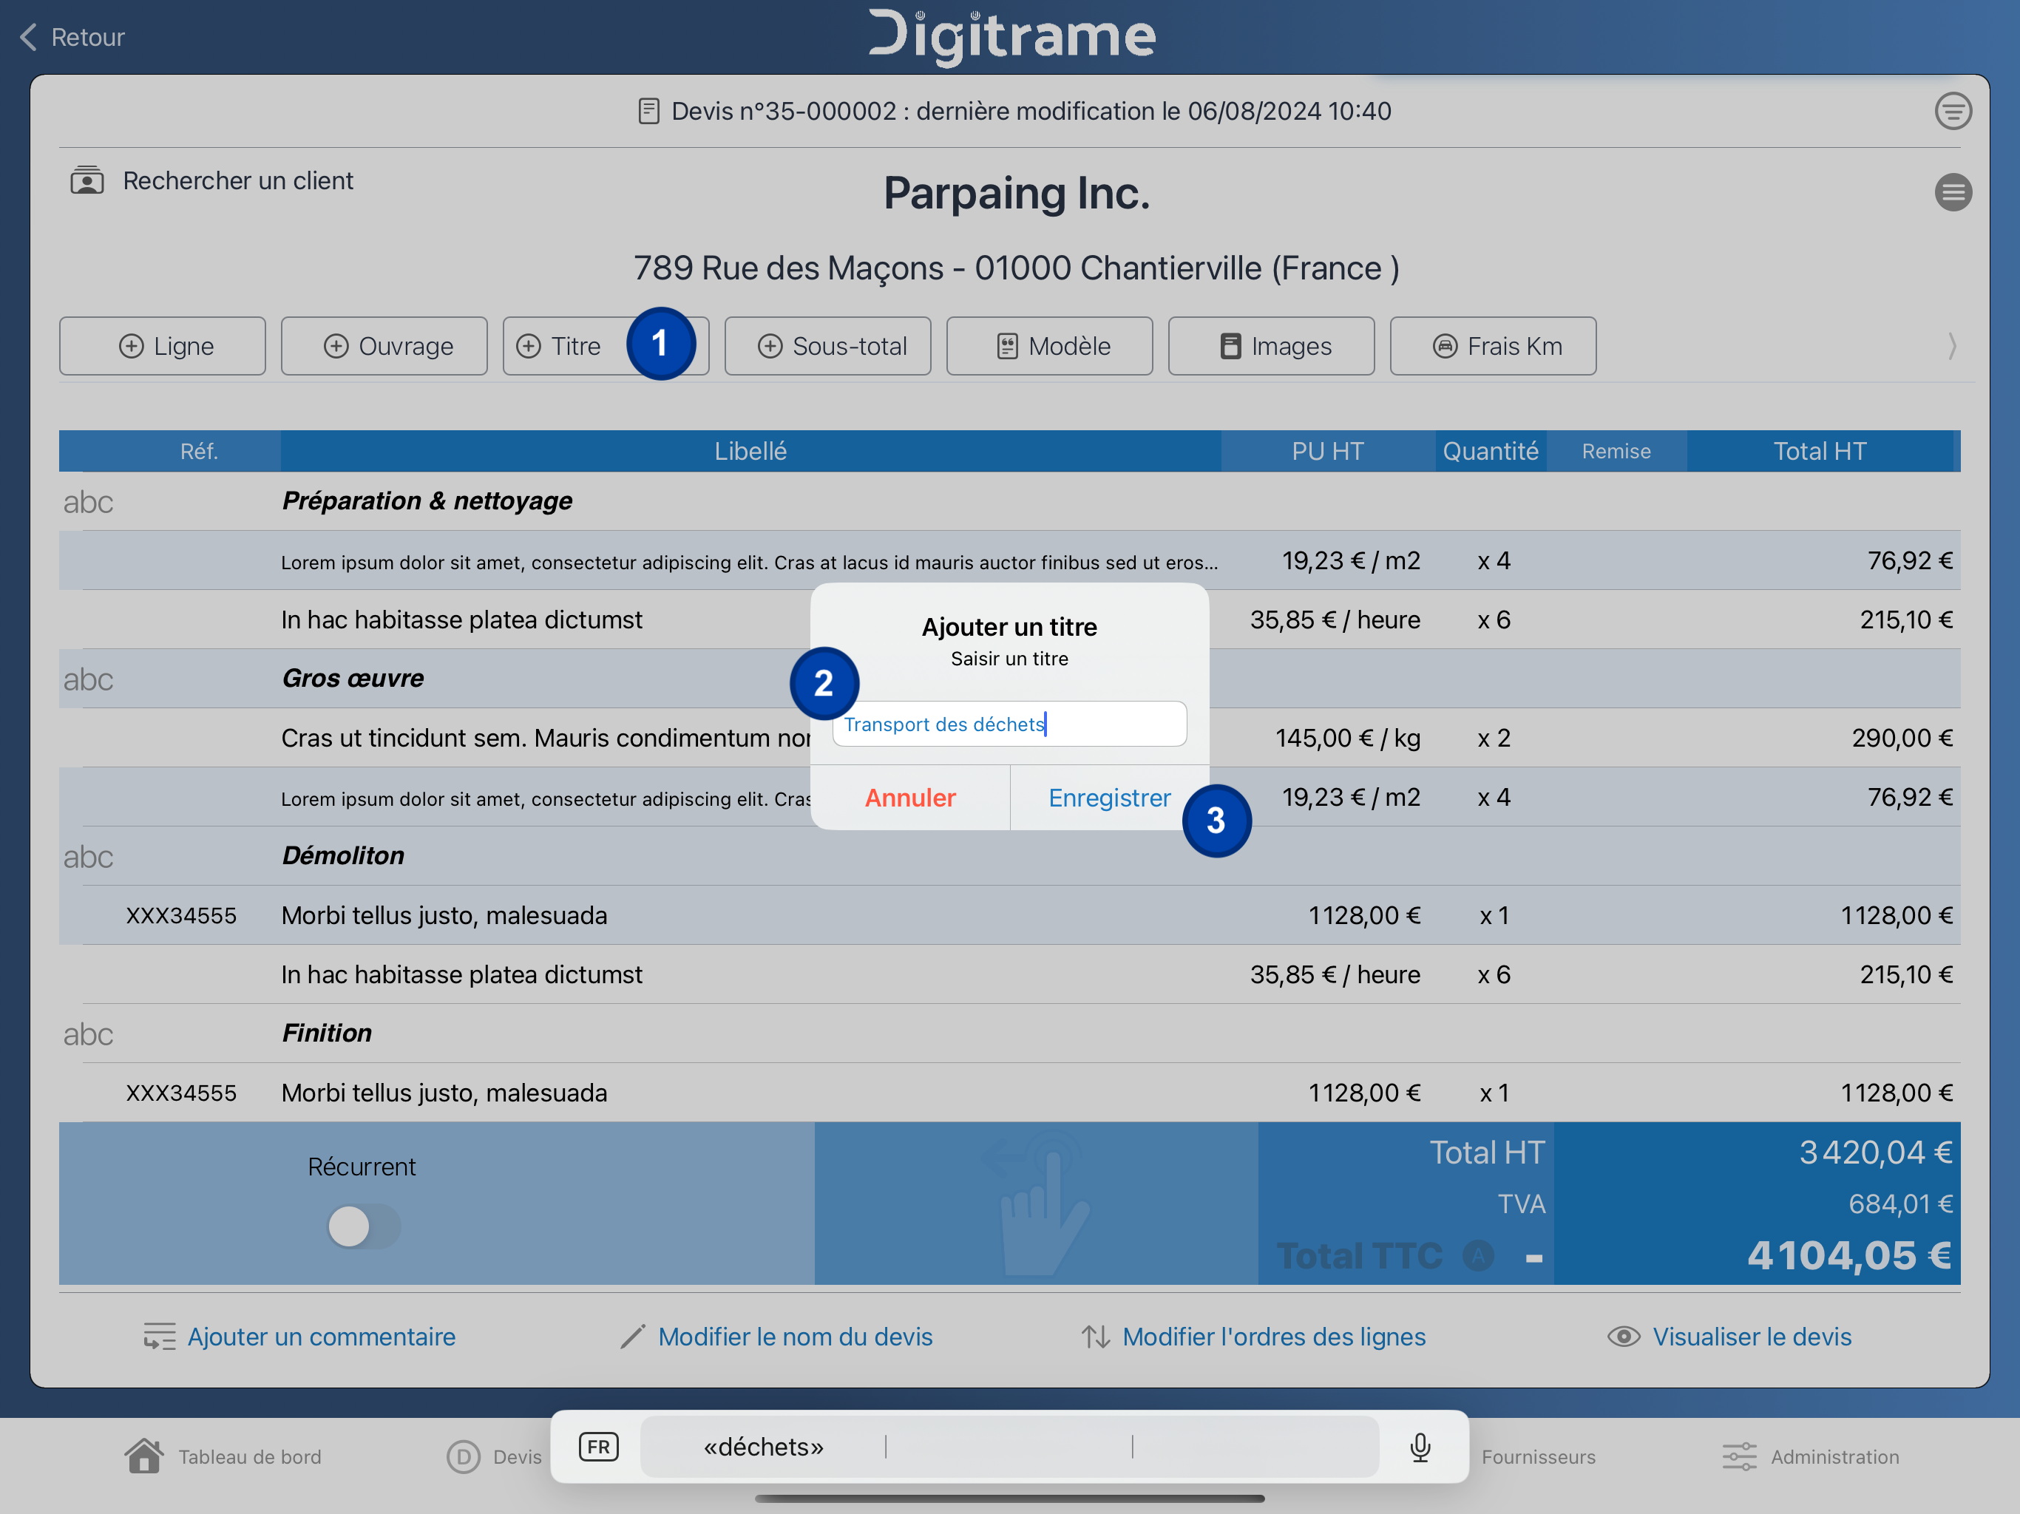Open the document icon beside Devis n°35-000002

tap(648, 112)
